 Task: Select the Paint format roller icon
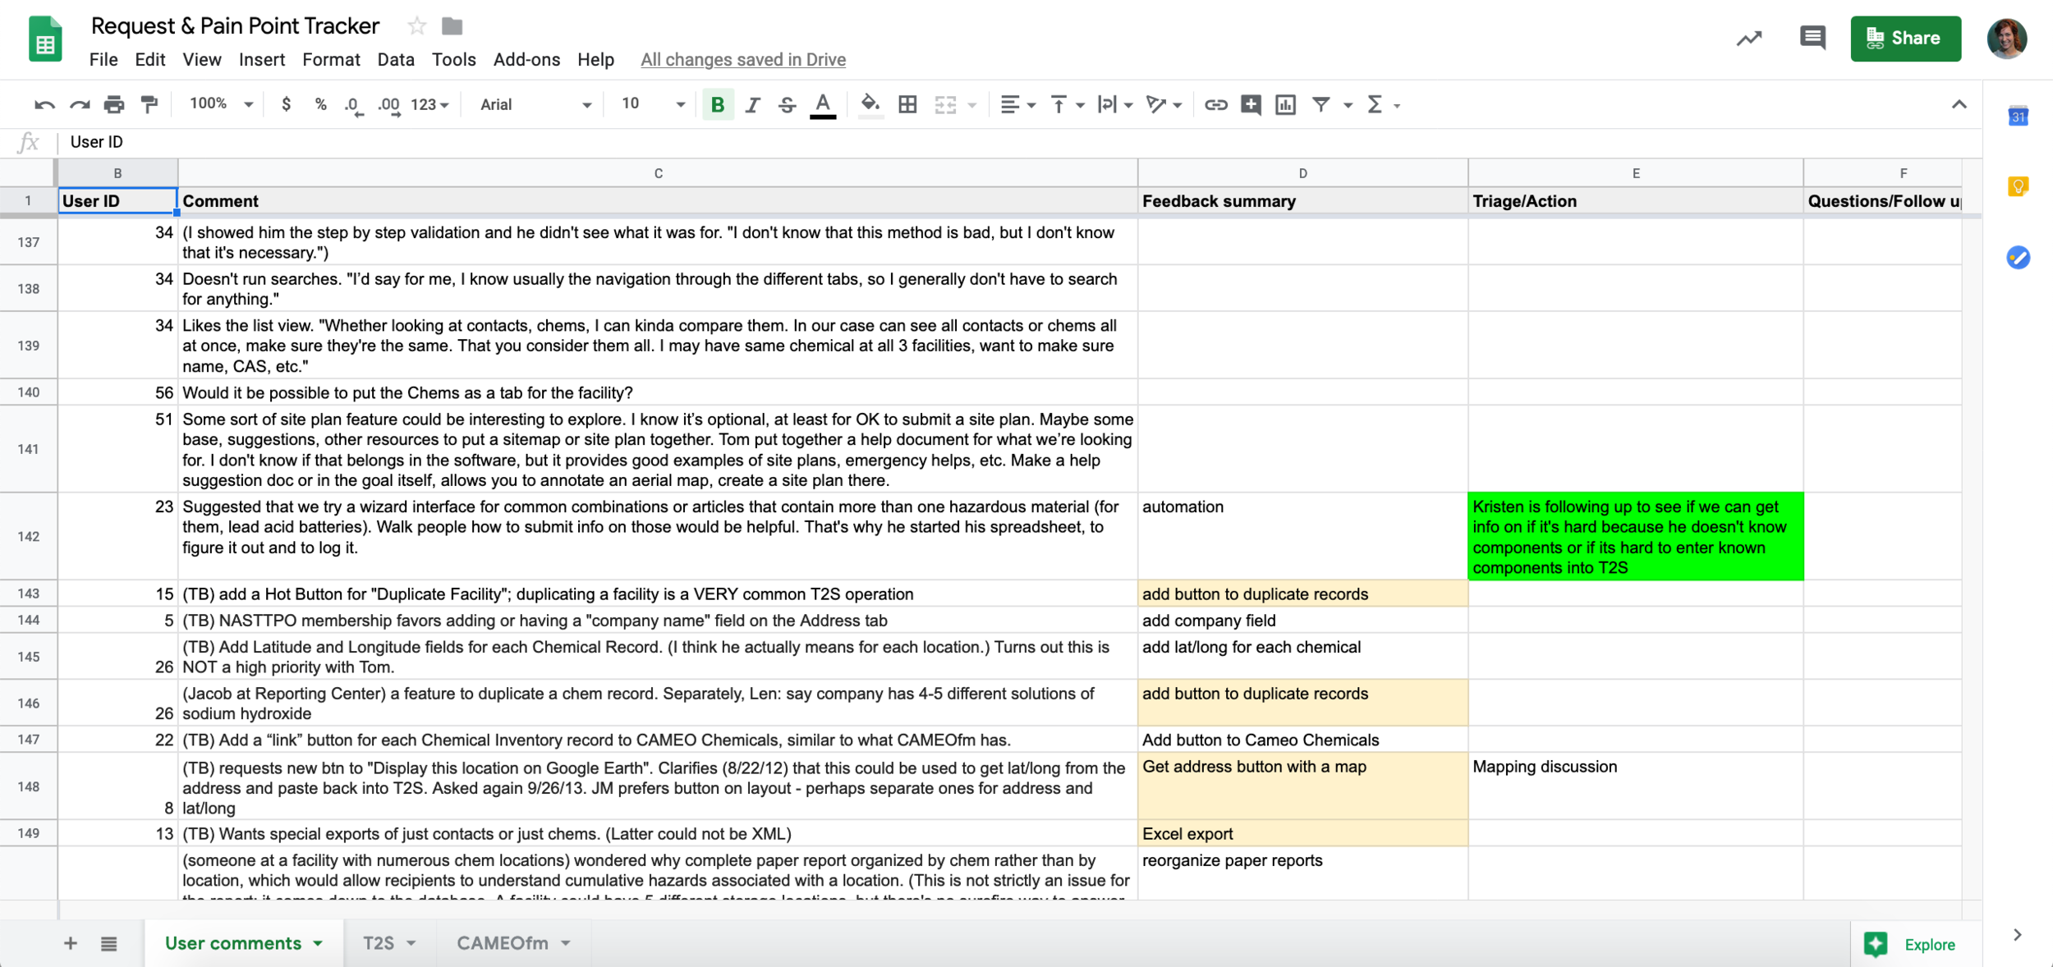[149, 105]
